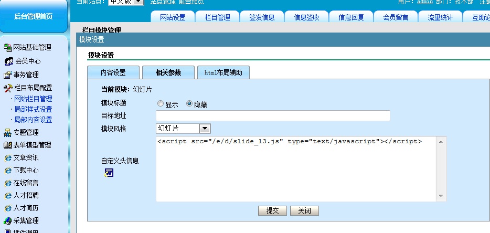Click the 网站基础管理 sidebar icon

[8, 48]
